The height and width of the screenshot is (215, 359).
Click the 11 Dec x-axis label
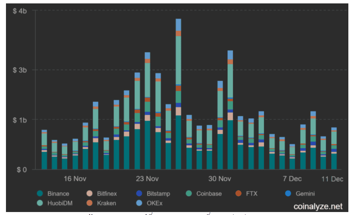[332, 179]
